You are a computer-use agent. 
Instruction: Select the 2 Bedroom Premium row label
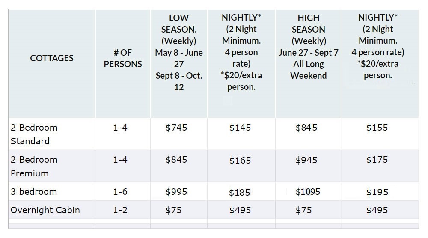34,166
